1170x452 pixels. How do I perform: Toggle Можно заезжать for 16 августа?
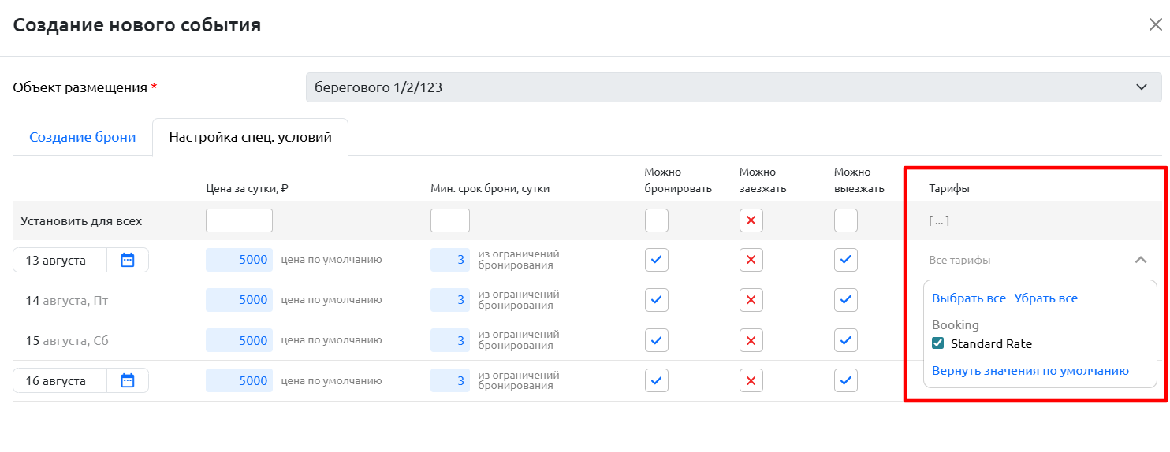pos(751,380)
